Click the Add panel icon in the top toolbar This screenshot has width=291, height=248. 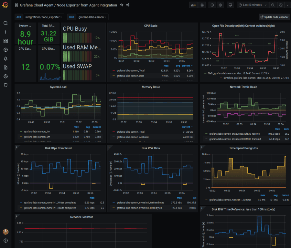(x=194, y=5)
